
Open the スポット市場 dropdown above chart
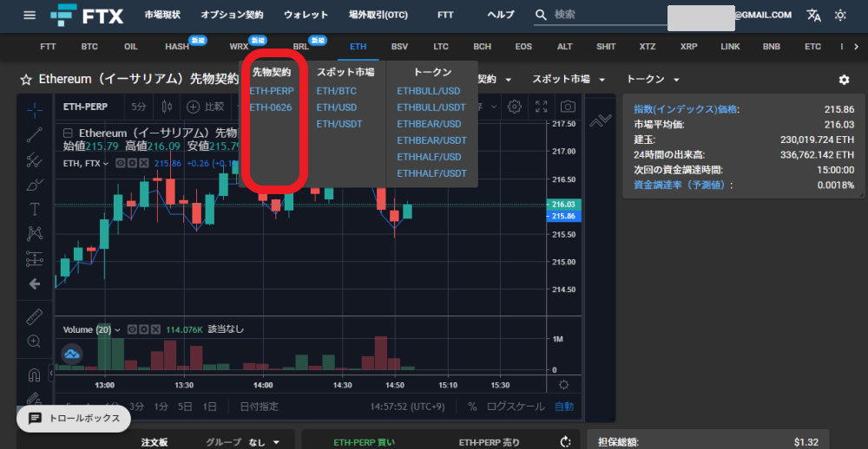[569, 80]
